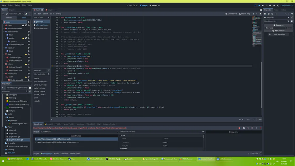Toggle visibility of fill_in node
Viewport: 295px width, 166px height.
(29, 35)
